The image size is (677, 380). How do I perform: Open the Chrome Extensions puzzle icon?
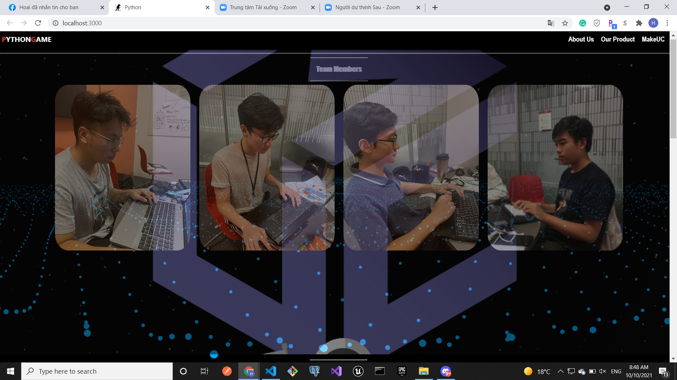tap(639, 23)
